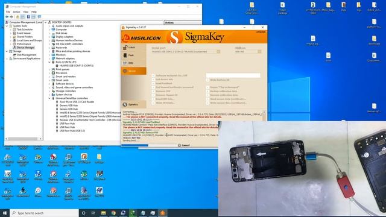
Task: Collapse the Ports (COM & LPT) category
Action: click(49, 62)
